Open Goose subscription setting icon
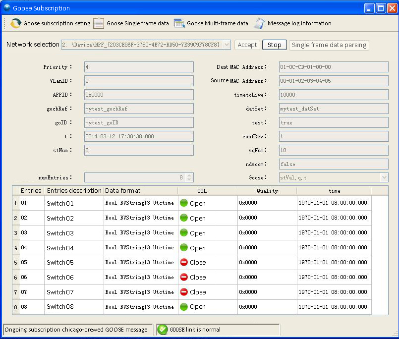 [x=16, y=23]
